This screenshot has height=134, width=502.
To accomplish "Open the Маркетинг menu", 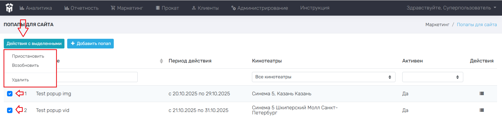I will tap(127, 8).
